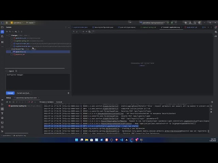The height and width of the screenshot is (163, 218).
Task: Open Commit panel options menu (three dots)
Action: [x=66, y=27]
